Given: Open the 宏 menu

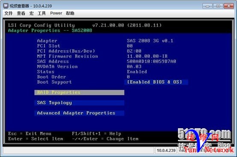Looking at the screenshot, I should pyautogui.click(x=31, y=13).
